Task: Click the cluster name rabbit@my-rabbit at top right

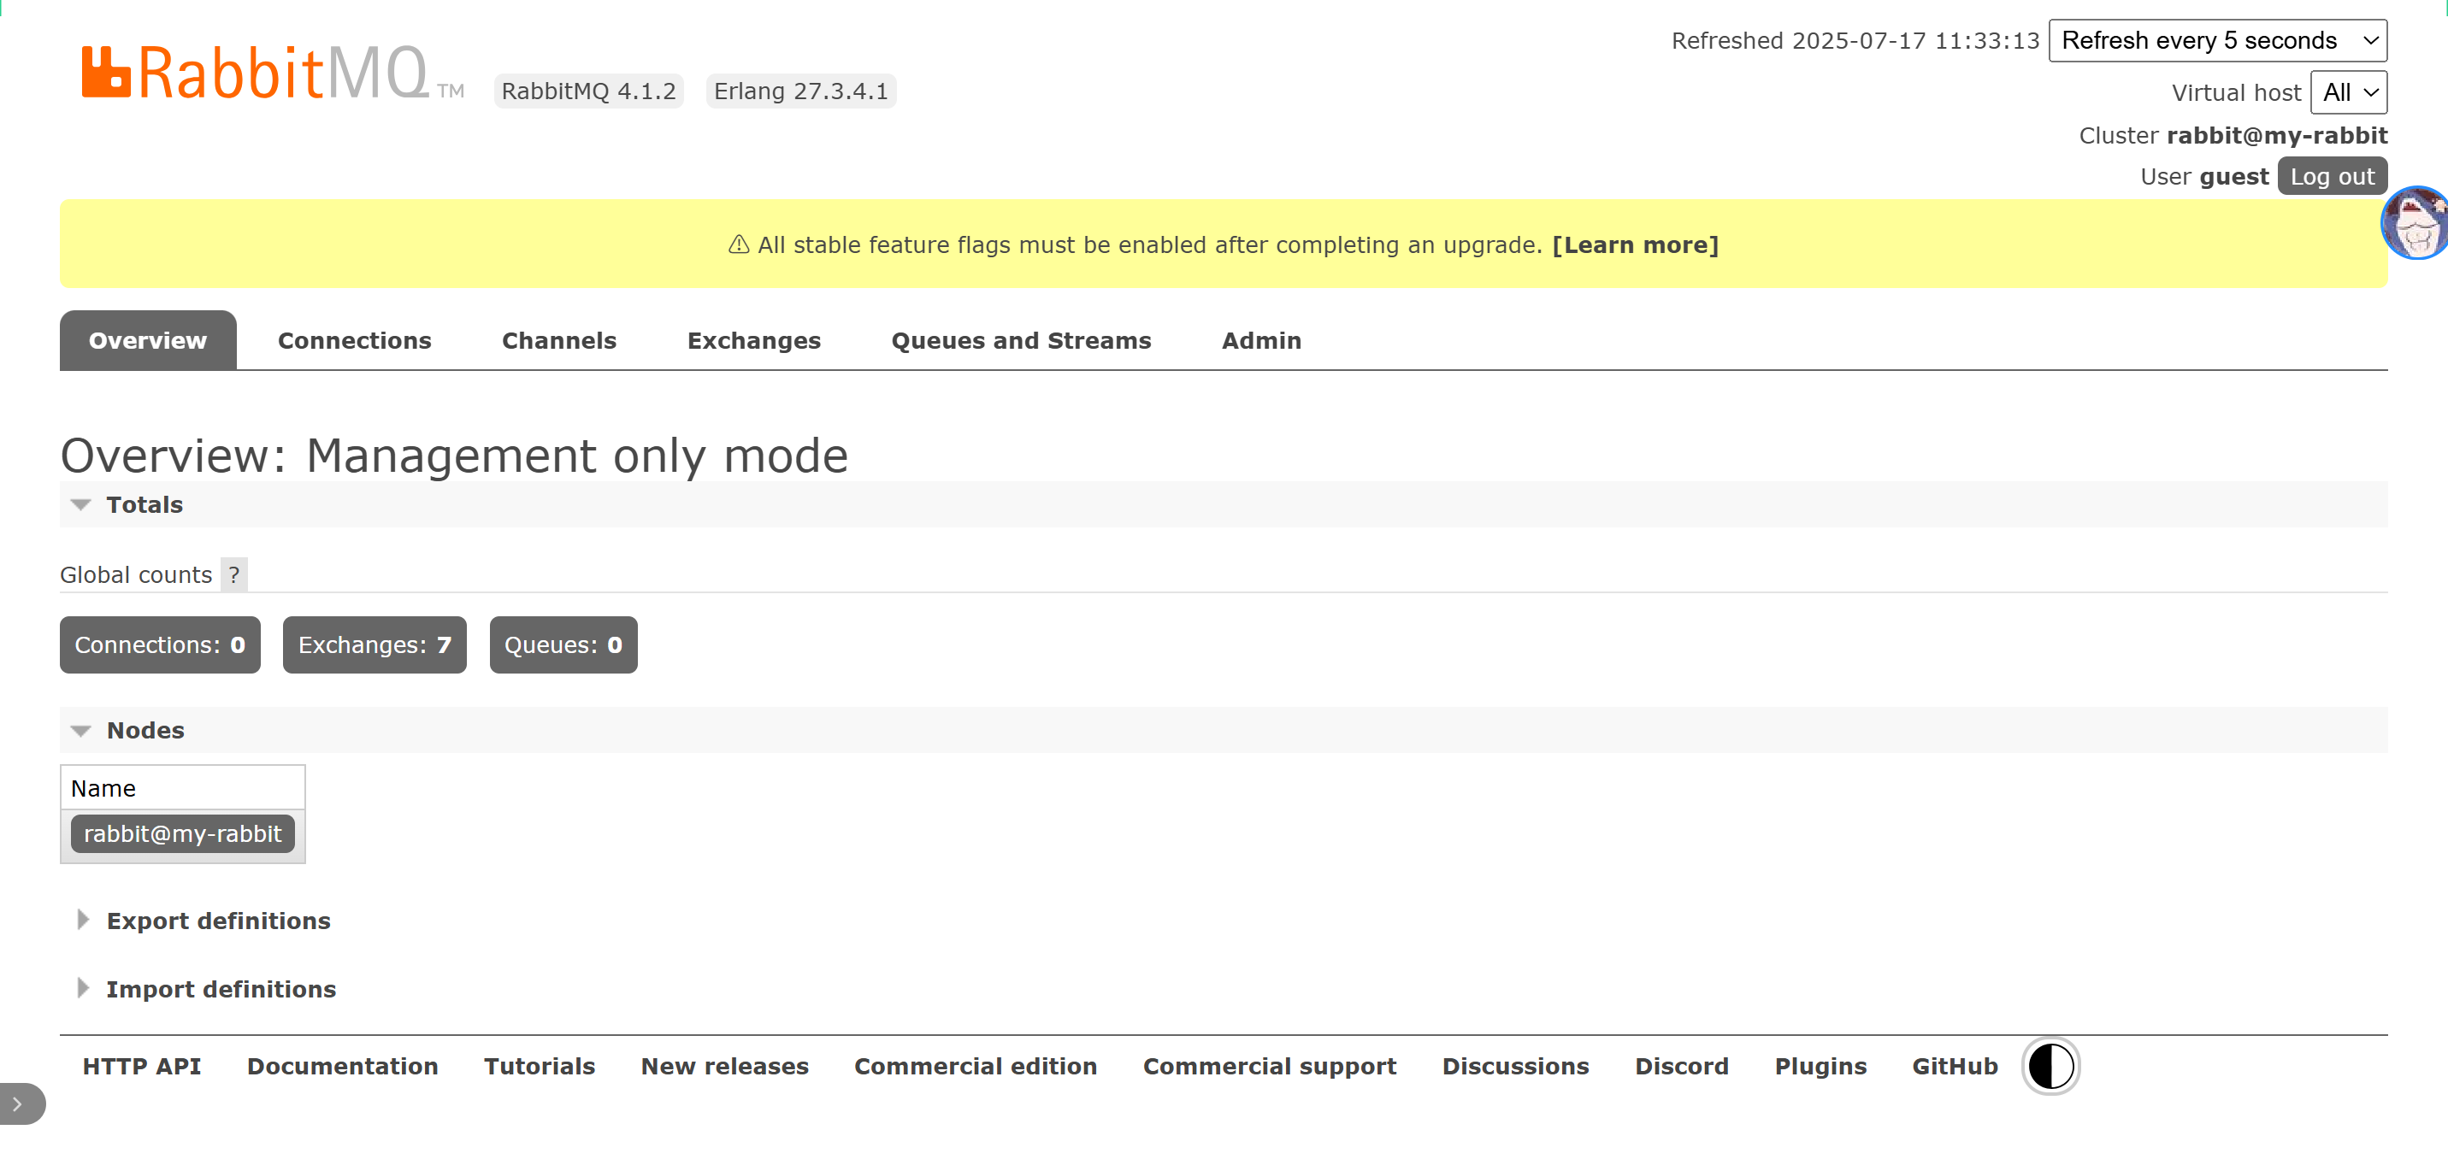Action: click(2276, 135)
